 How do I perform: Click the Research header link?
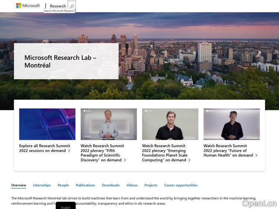pyautogui.click(x=58, y=6)
